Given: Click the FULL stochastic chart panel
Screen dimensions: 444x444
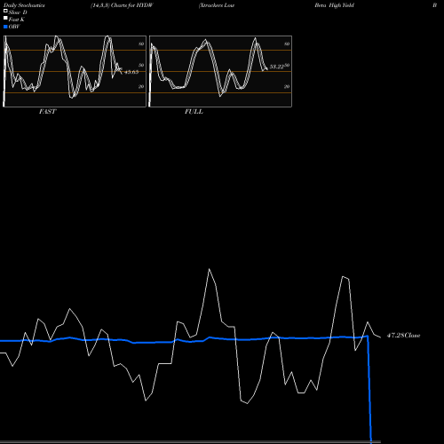Looking at the screenshot, I should tap(220, 71).
